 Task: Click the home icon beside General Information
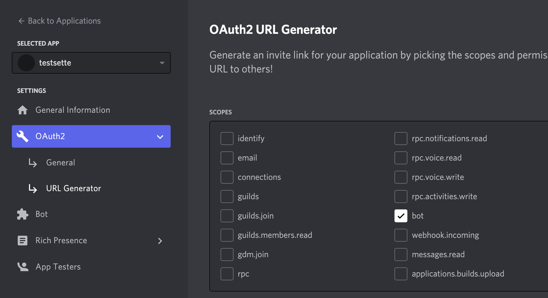click(23, 110)
